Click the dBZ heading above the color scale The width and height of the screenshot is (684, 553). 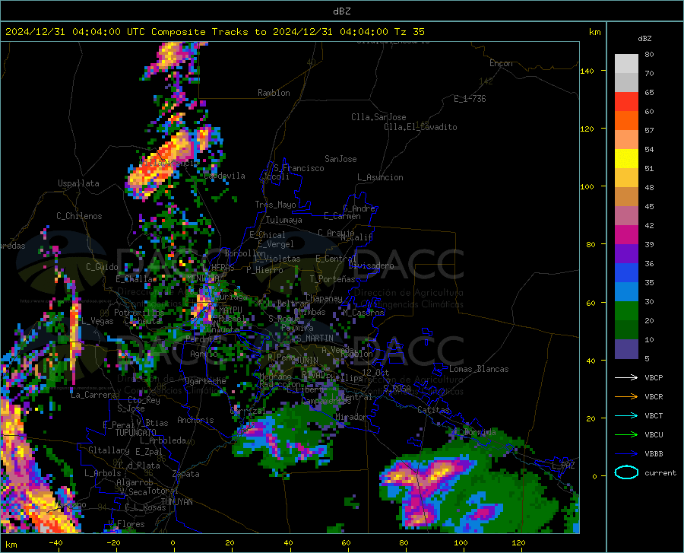pos(644,38)
